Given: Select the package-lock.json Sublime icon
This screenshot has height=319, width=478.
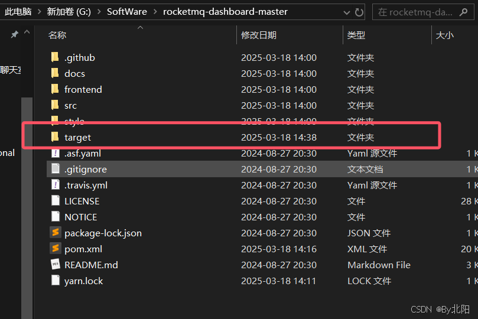Looking at the screenshot, I should [x=56, y=233].
